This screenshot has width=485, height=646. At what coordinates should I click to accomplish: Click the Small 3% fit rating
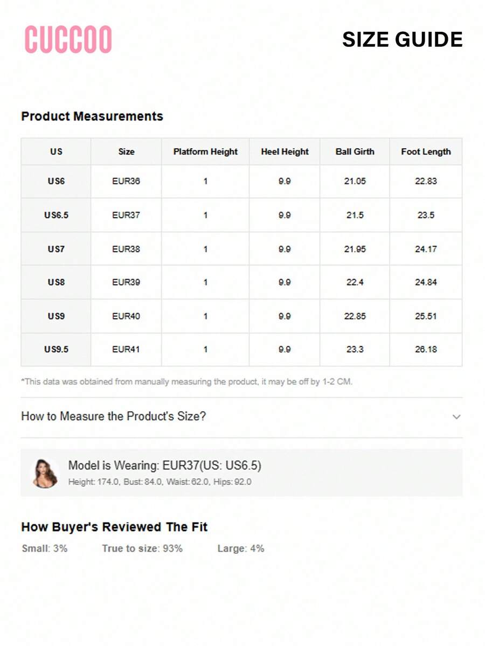[x=45, y=549]
